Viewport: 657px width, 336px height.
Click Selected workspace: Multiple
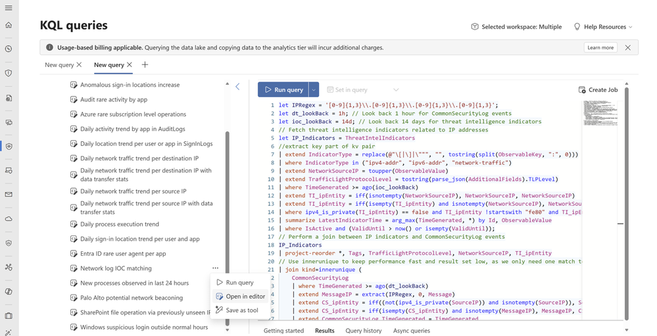coord(517,27)
